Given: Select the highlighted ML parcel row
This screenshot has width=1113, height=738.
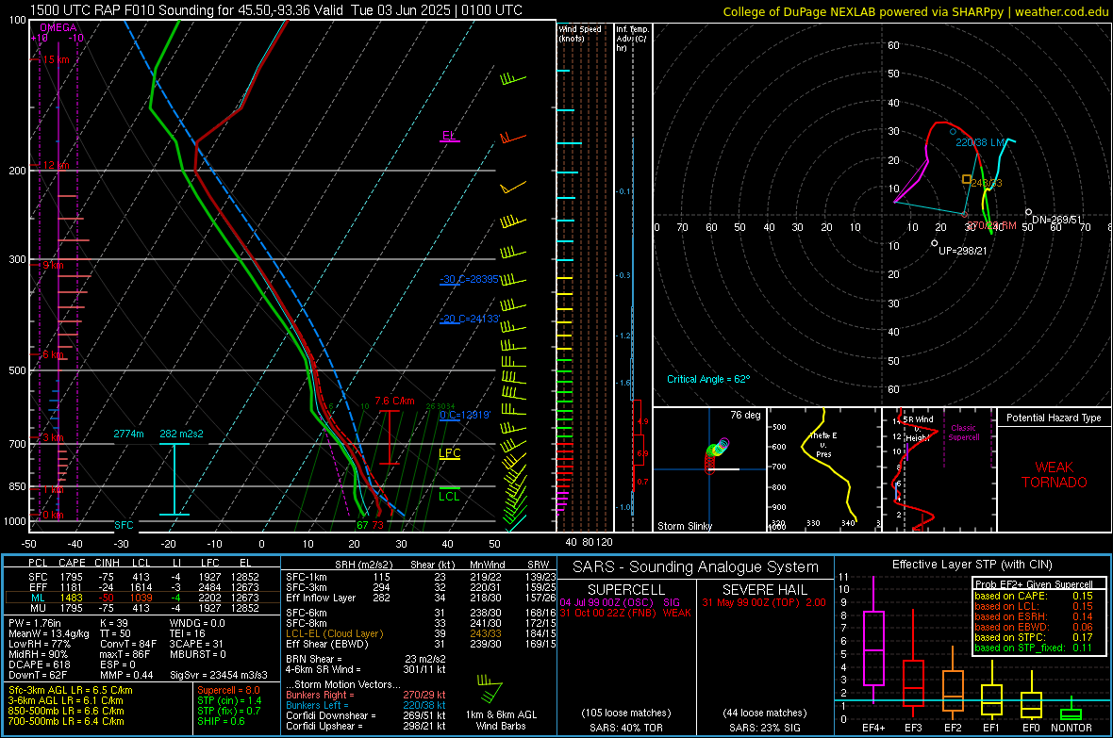Looking at the screenshot, I should click(142, 598).
